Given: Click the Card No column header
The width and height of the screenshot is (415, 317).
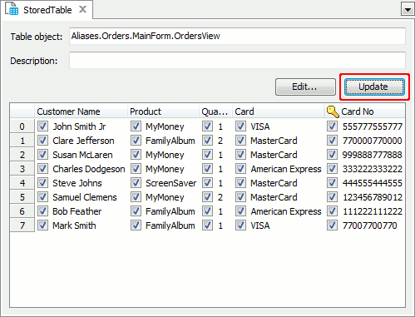Looking at the screenshot, I should [364, 111].
